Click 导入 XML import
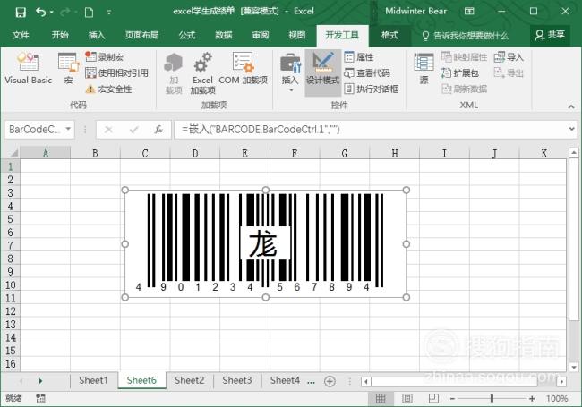The height and width of the screenshot is (407, 582). [x=509, y=56]
